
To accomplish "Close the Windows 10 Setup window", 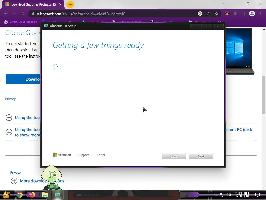I will tap(217, 26).
